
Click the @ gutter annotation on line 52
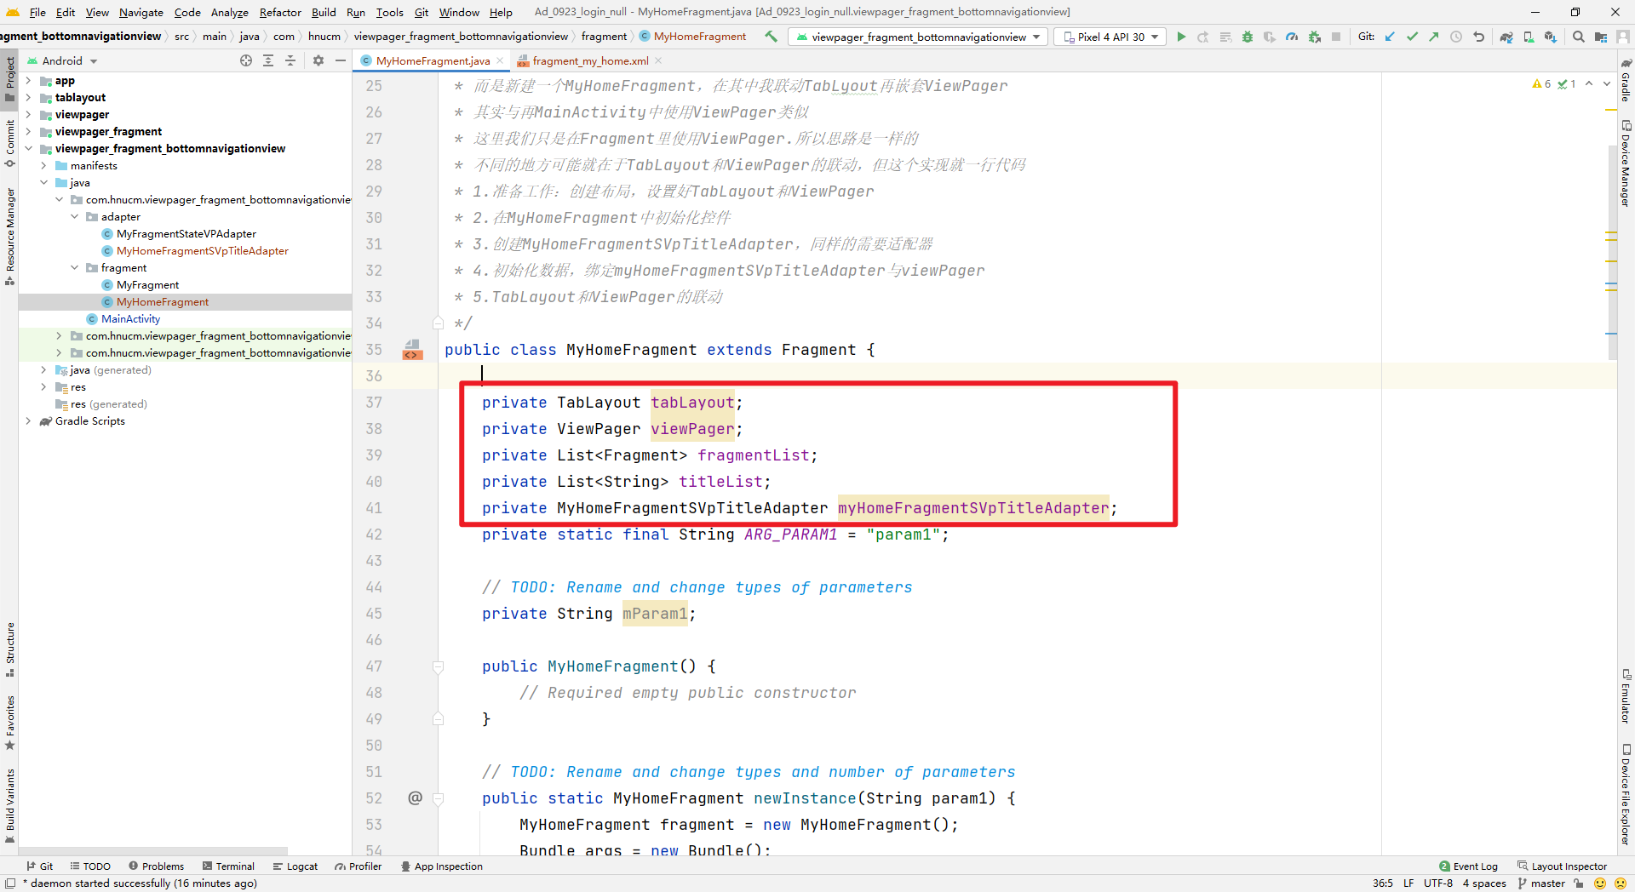415,798
